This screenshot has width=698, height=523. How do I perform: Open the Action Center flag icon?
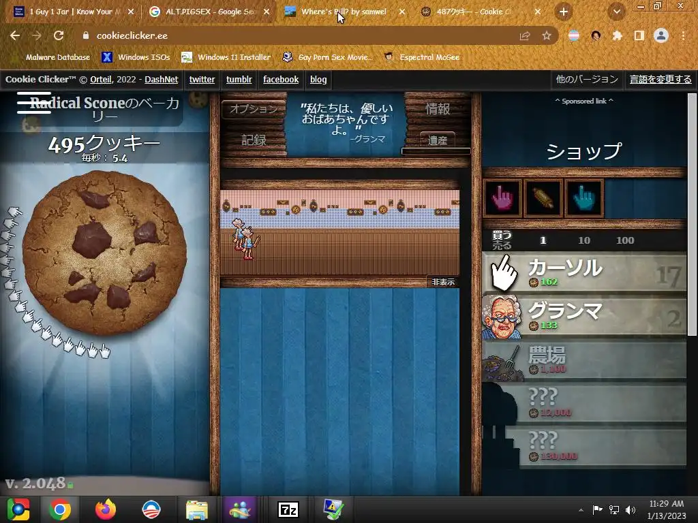(597, 509)
